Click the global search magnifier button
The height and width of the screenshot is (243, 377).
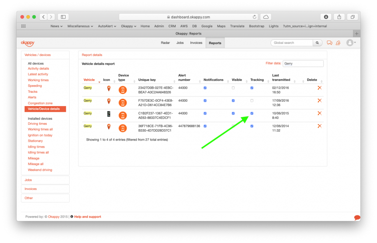coord(317,43)
